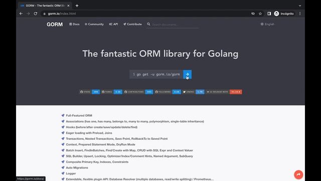This screenshot has width=321, height=181.
Task: Open the V2 Release Note badge
Action: 224,92
